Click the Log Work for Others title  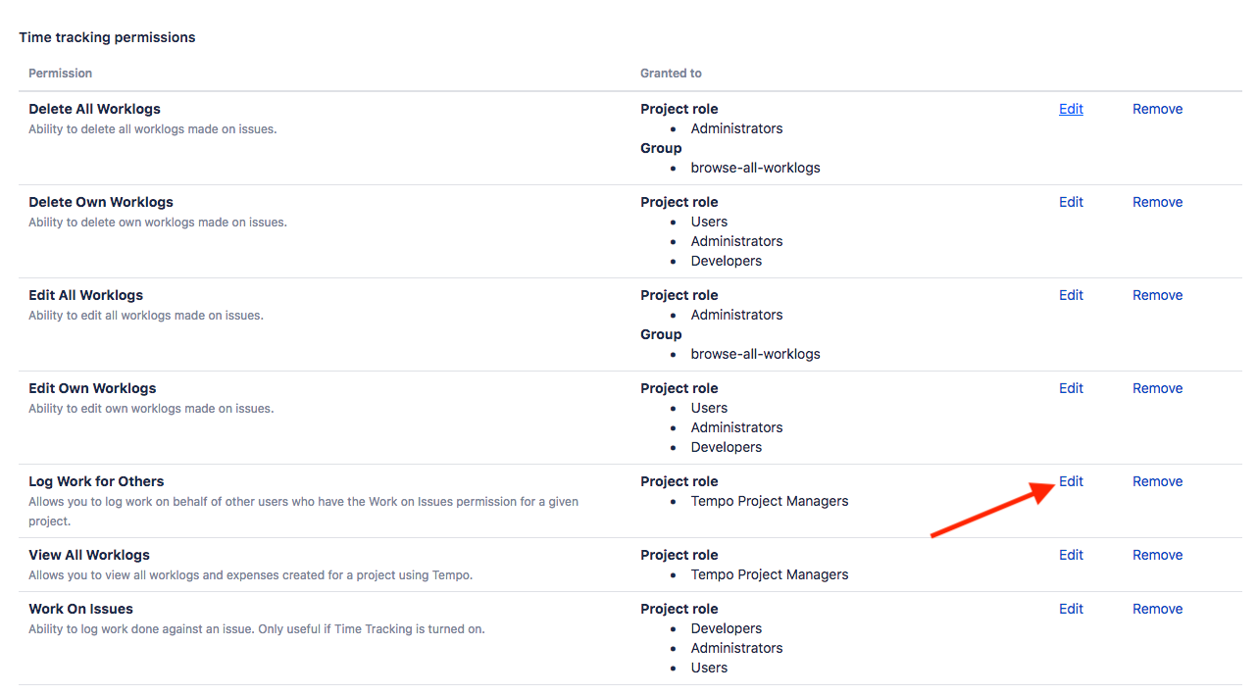coord(96,481)
